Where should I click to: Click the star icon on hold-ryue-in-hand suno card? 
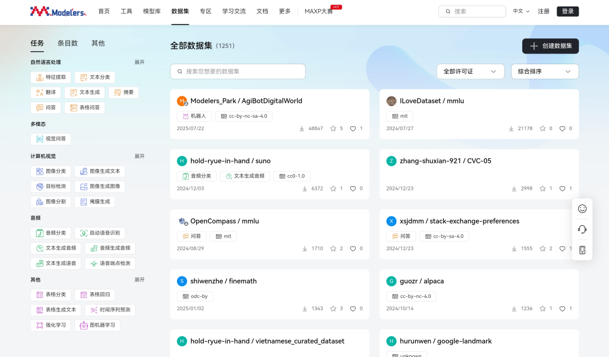click(333, 189)
